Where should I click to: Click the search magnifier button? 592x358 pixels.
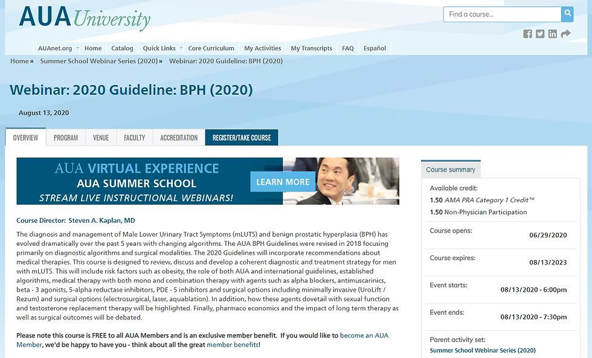(567, 14)
